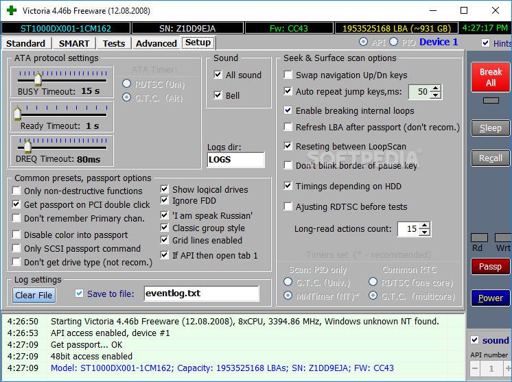Viewport: 512px width, 382px height.
Task: Click the Recall button
Action: pos(491,158)
